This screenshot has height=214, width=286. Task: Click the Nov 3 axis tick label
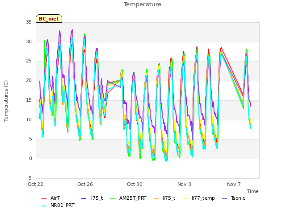point(184,184)
